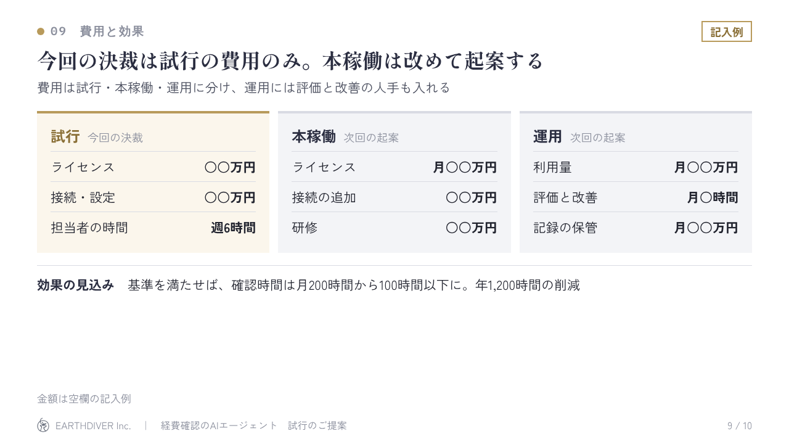Select footer text 経費確認のAIエージェント 試行のご提案
The width and height of the screenshot is (789, 444).
253,425
